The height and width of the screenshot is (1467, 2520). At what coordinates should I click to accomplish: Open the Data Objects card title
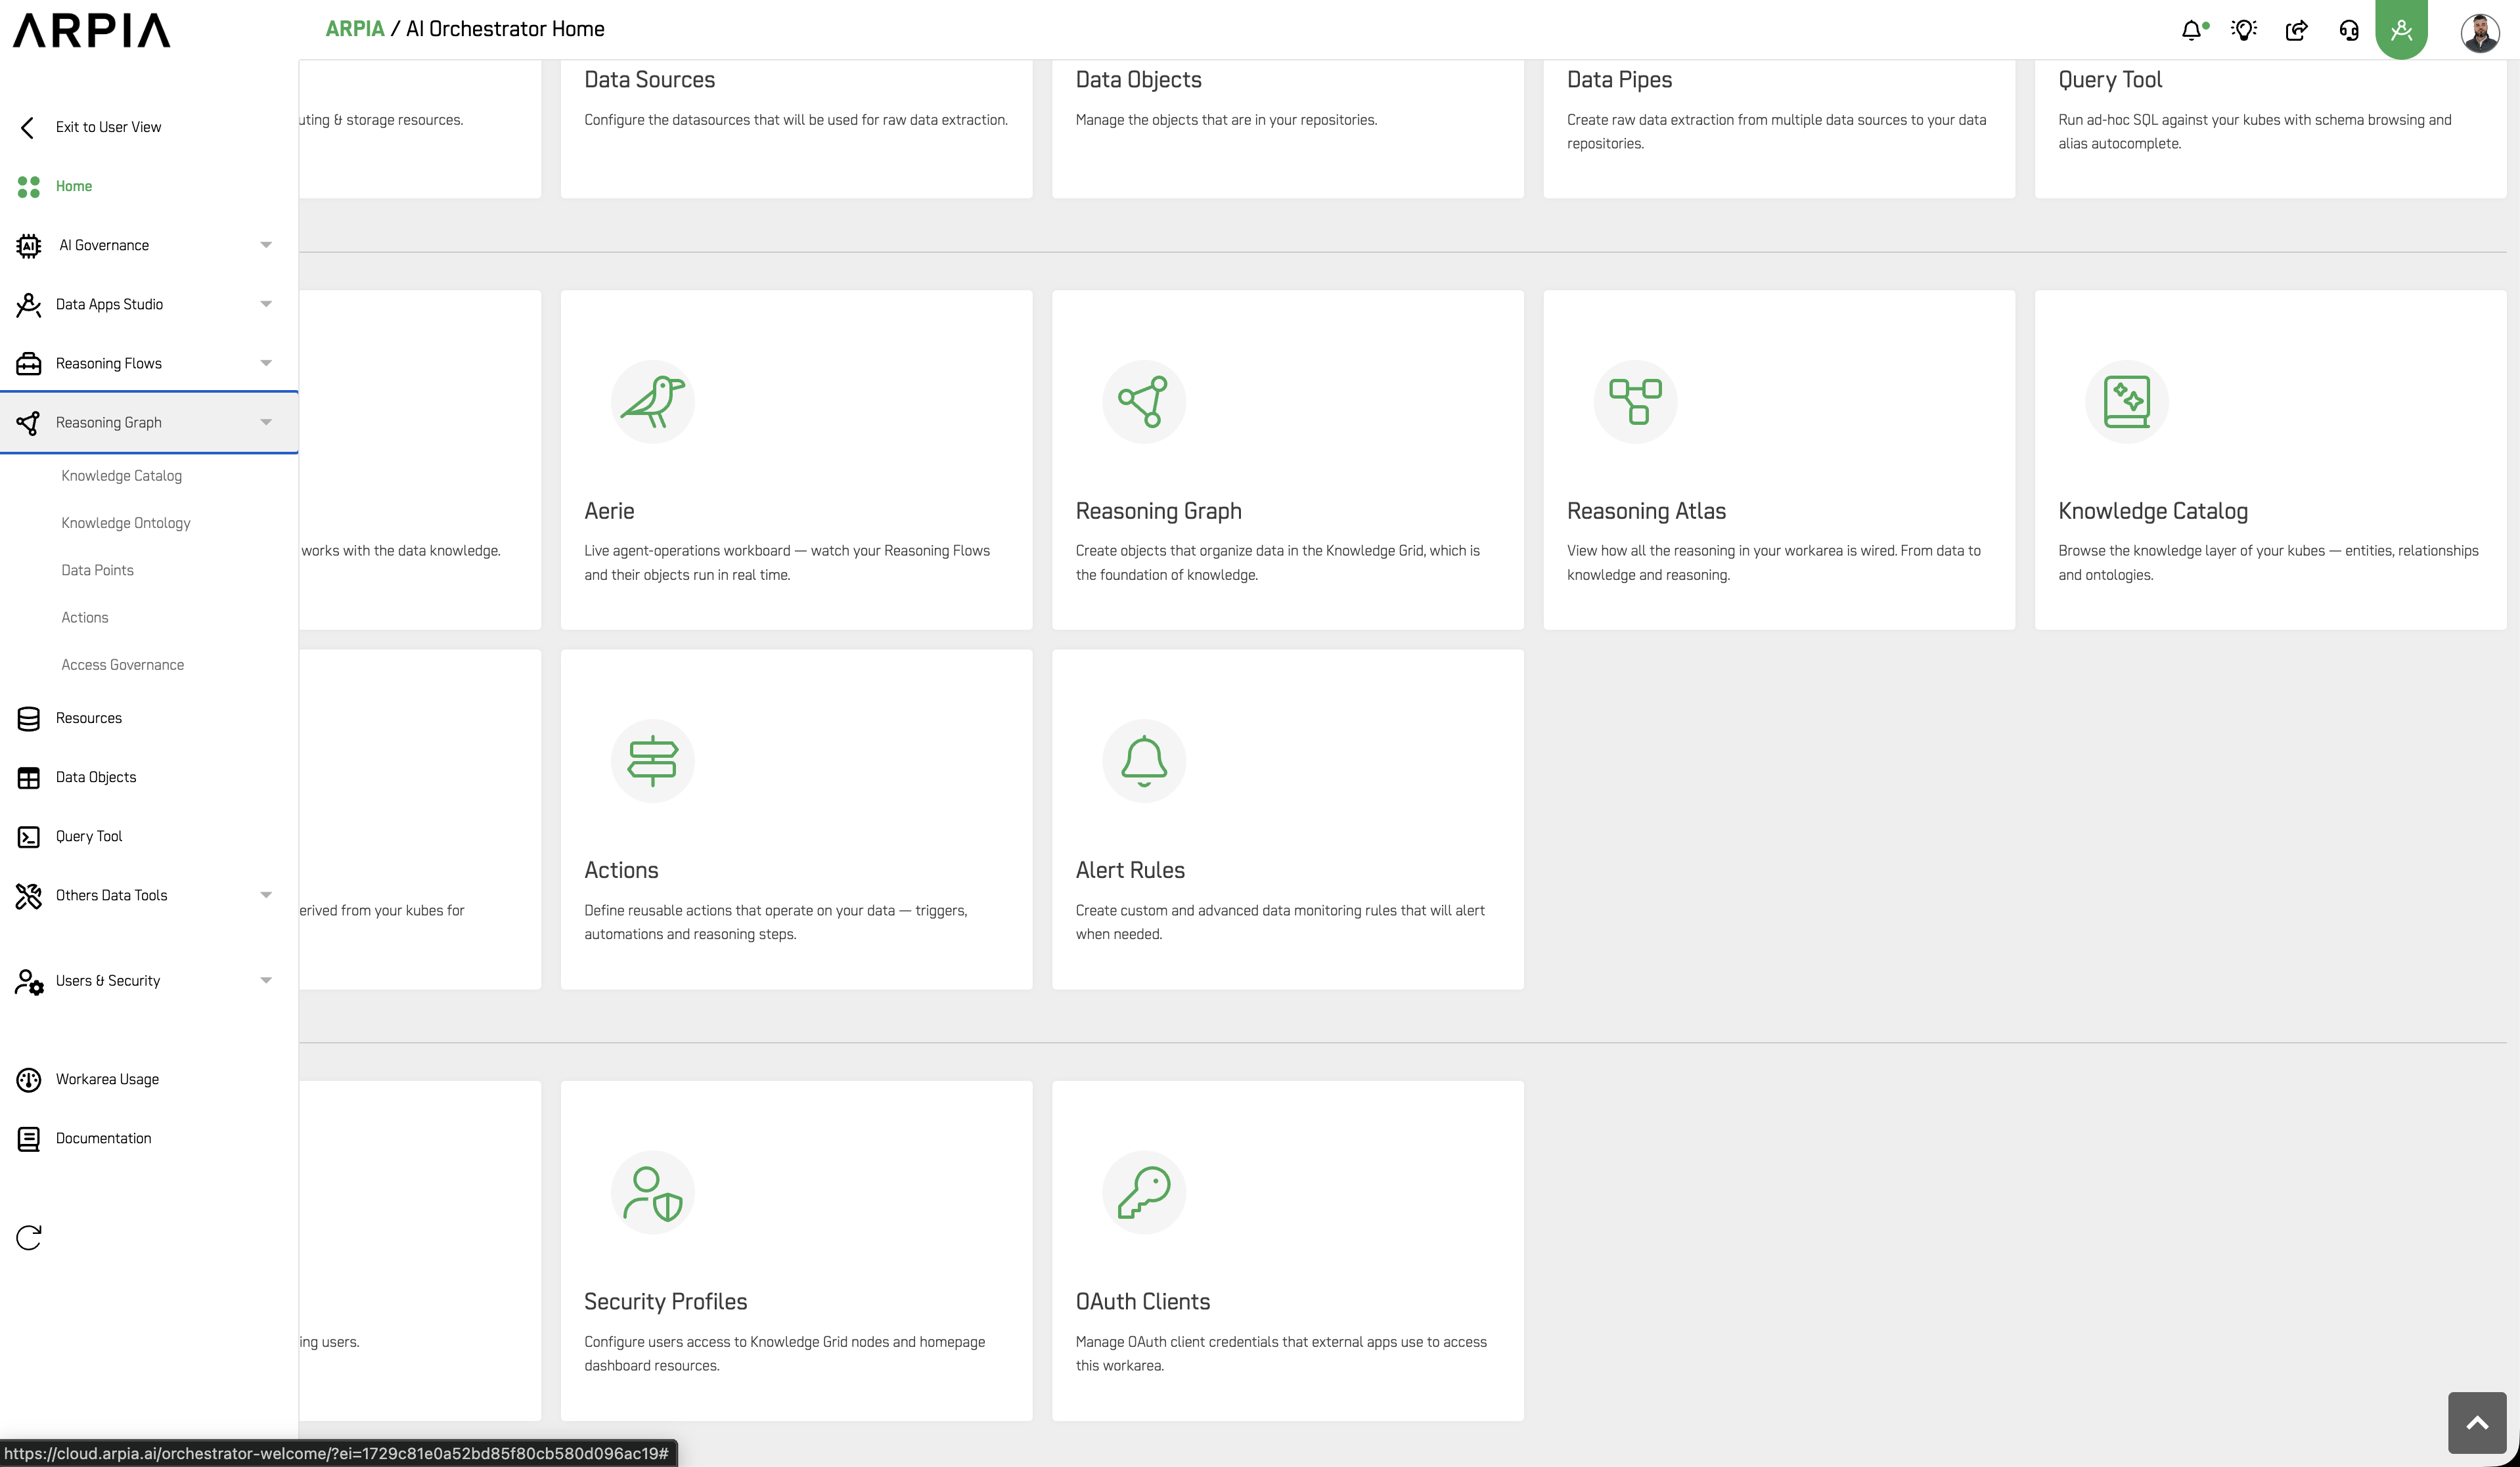click(x=1138, y=80)
